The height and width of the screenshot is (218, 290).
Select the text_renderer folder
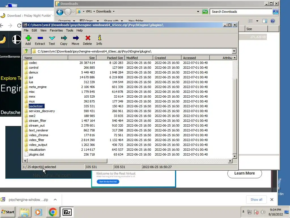pos(39,130)
